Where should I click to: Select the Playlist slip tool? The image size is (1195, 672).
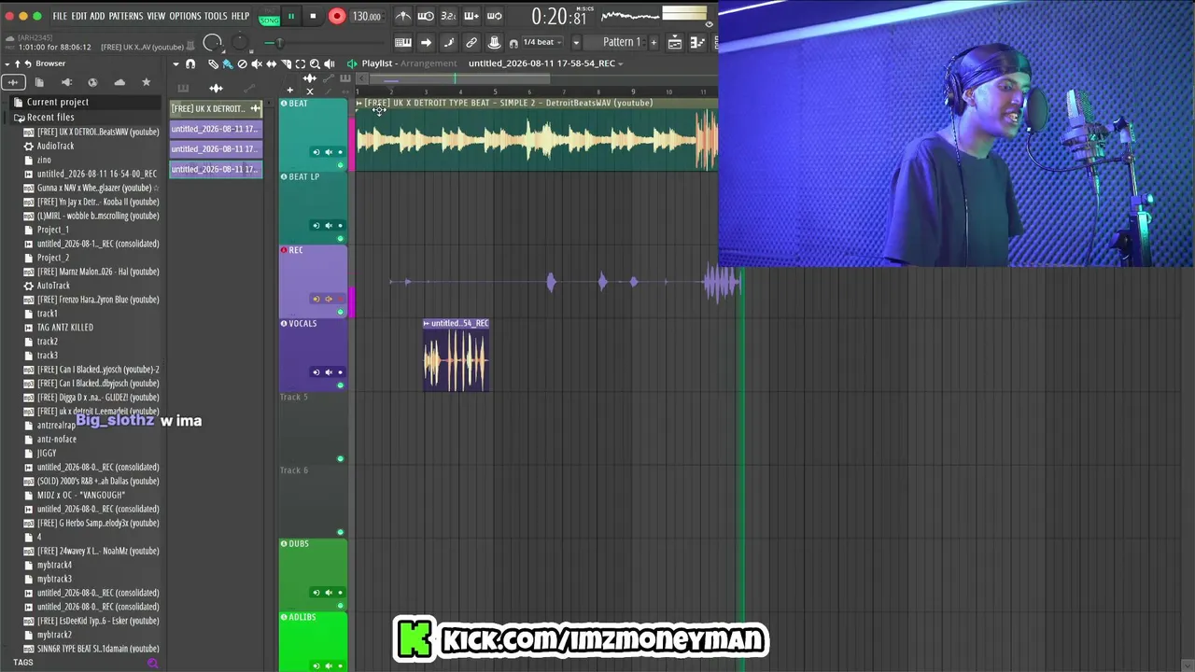[272, 63]
